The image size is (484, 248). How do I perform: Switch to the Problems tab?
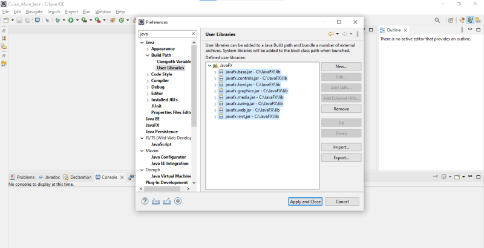pyautogui.click(x=22, y=177)
